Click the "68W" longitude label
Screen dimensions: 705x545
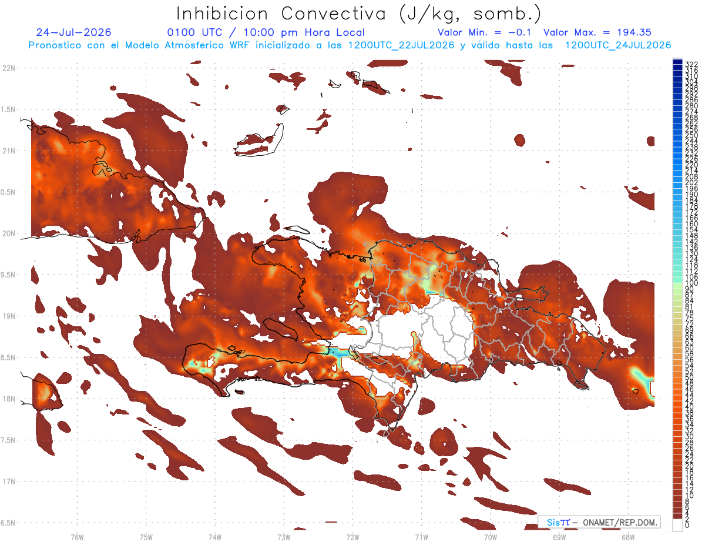(628, 537)
